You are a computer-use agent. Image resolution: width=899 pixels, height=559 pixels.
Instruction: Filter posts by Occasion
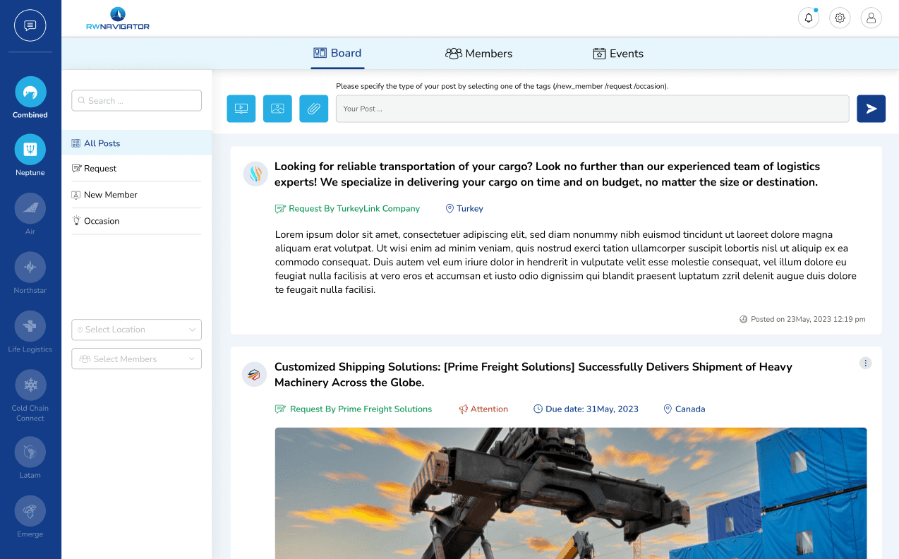coord(136,221)
